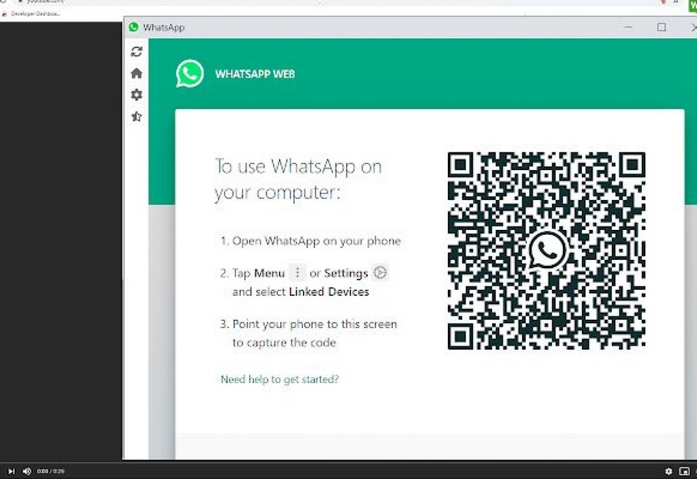
Task: Click the WhatsApp icon in window title bar
Action: click(x=133, y=27)
